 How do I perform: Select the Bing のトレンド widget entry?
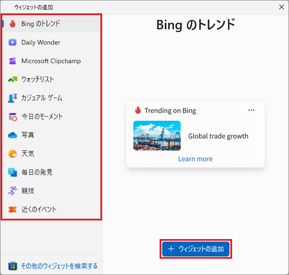(52, 24)
